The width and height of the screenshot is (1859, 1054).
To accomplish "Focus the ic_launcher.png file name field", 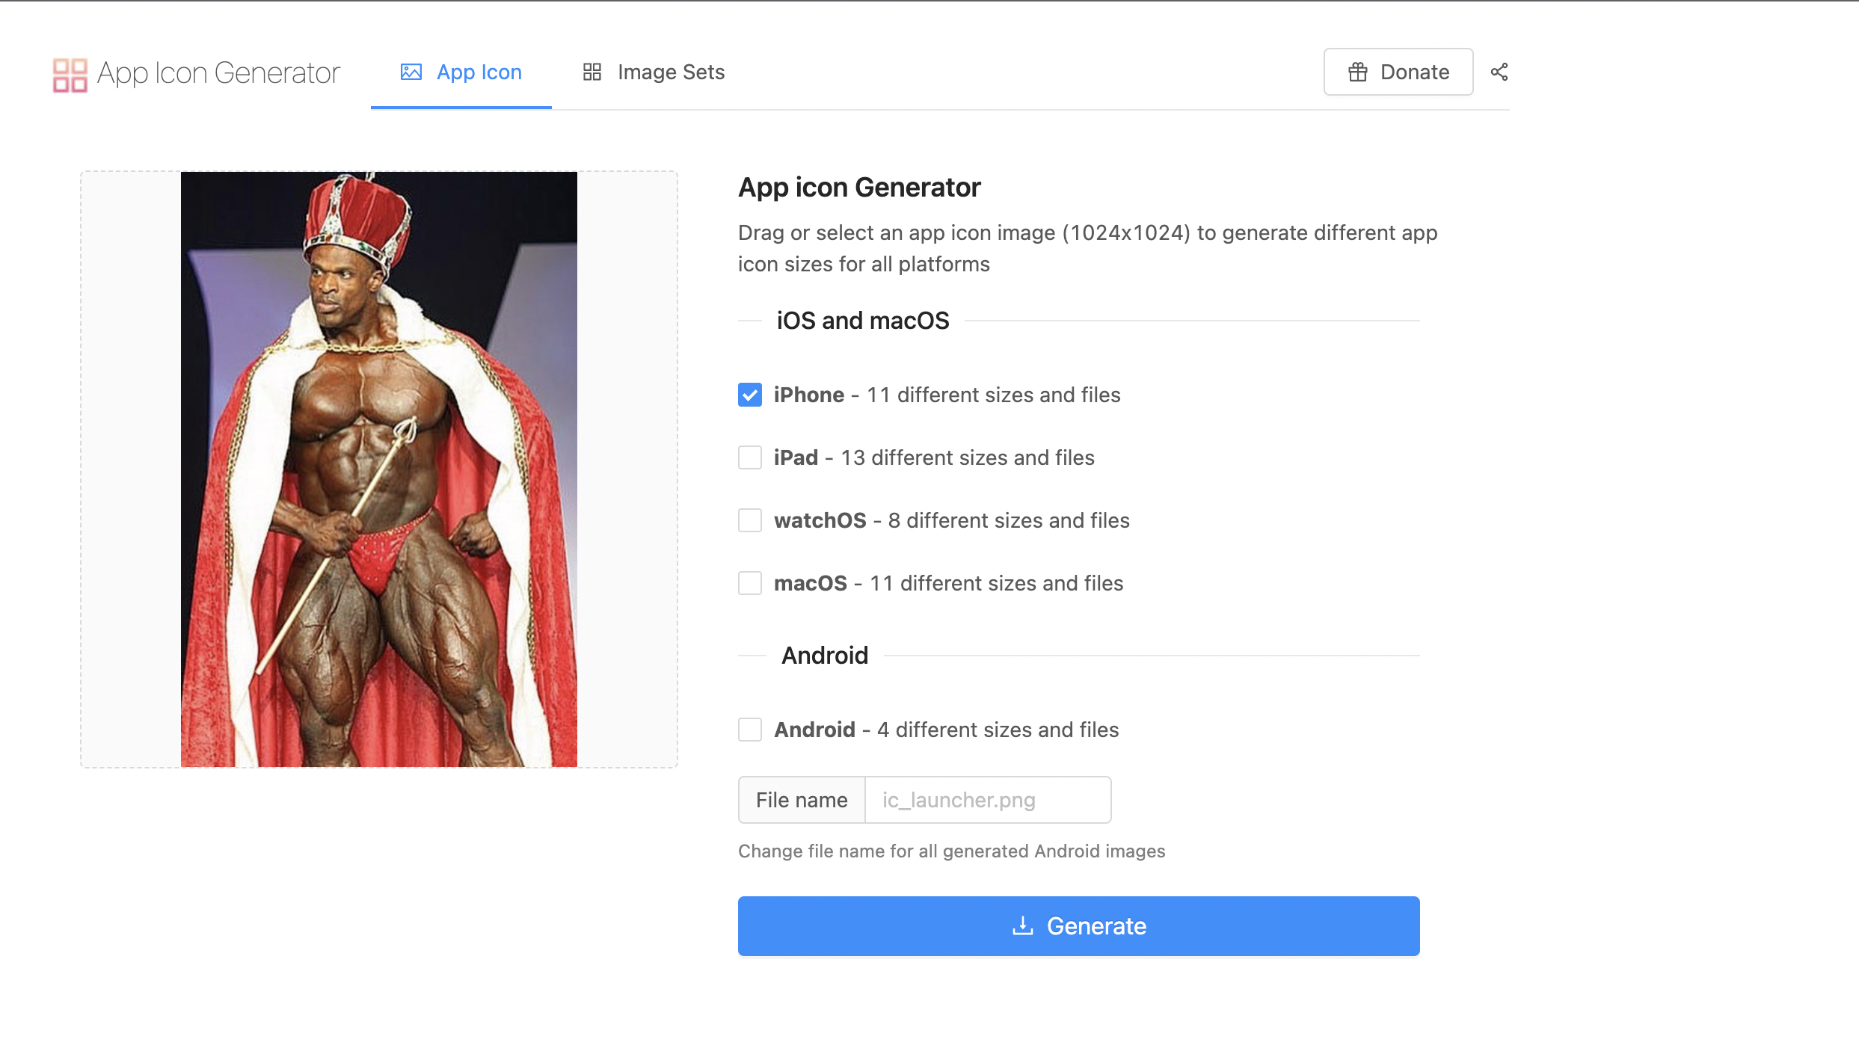I will pos(987,800).
